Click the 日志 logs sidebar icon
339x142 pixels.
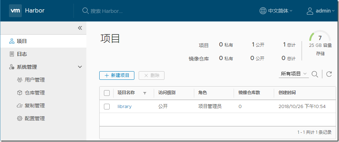tap(12, 54)
